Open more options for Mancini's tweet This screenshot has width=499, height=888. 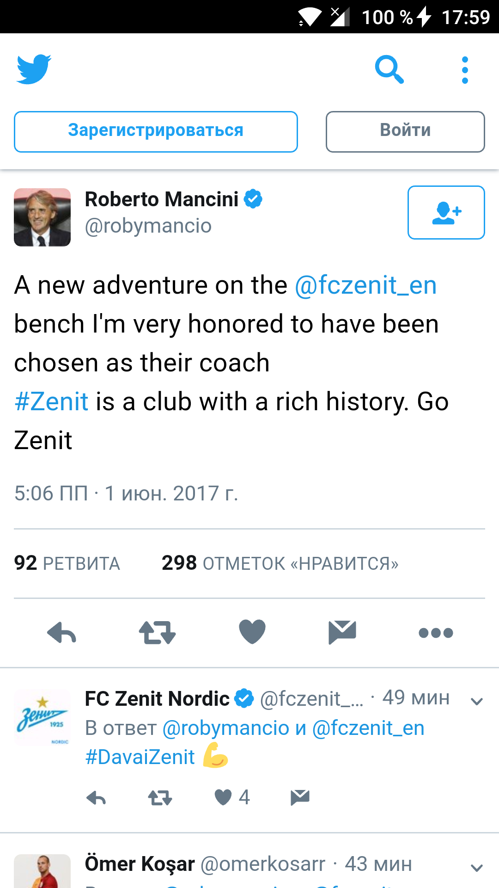point(436,633)
